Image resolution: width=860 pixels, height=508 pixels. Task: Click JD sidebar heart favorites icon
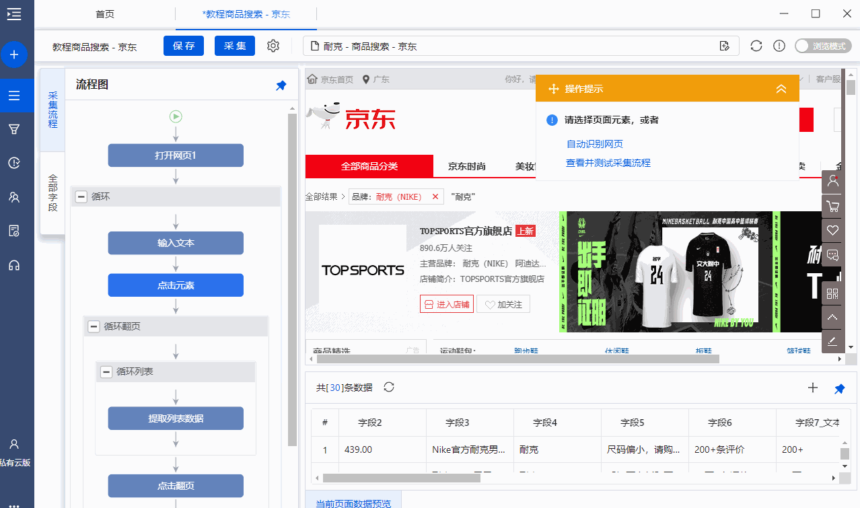point(833,230)
